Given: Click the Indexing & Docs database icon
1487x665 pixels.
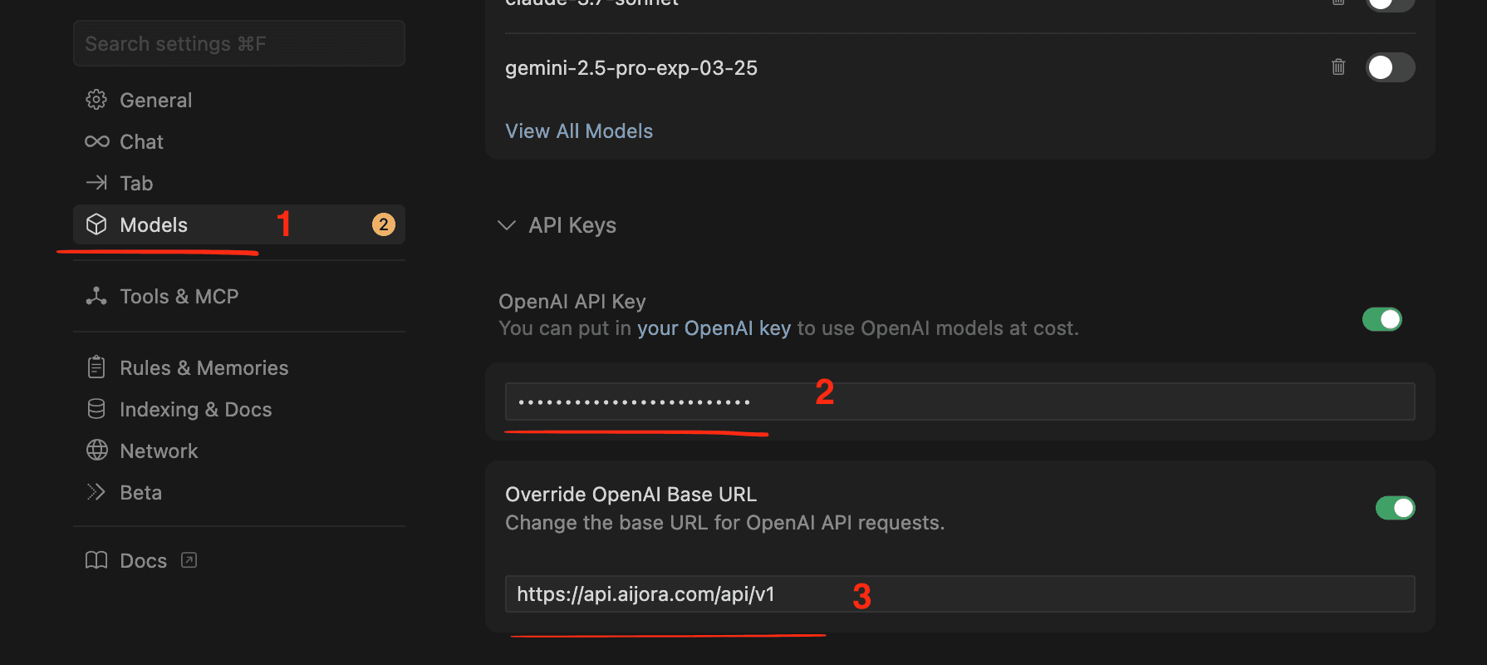Looking at the screenshot, I should (x=96, y=409).
